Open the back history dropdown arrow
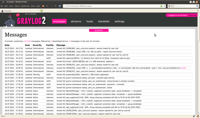The image size is (200, 118). (51, 6)
